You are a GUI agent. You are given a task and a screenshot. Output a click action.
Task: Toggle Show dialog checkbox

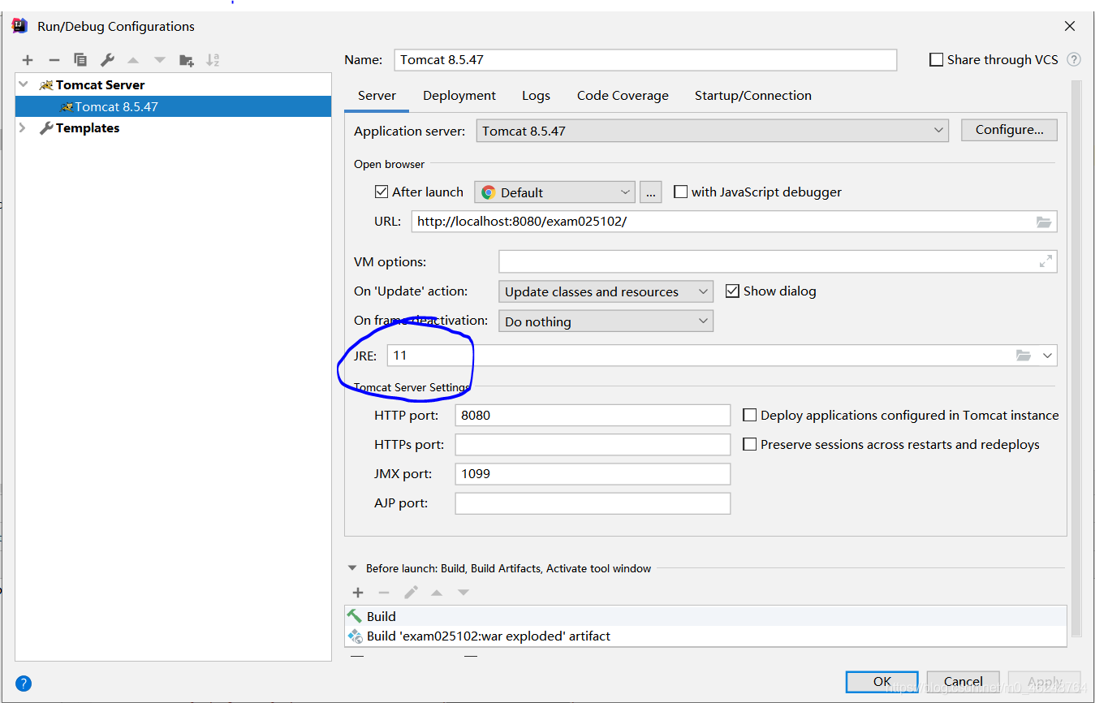pos(732,291)
